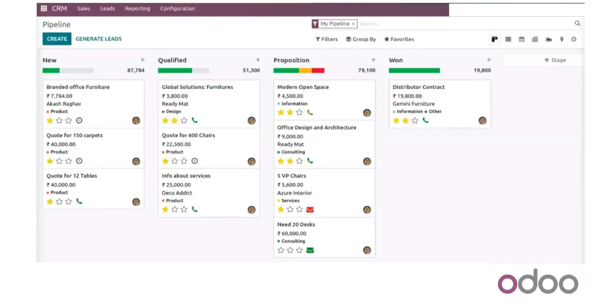The width and height of the screenshot is (609, 304).
Task: Click phone icon on Office Design and Architecture
Action: tap(310, 161)
